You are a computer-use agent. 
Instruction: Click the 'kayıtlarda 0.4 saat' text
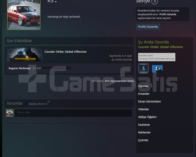121,56
